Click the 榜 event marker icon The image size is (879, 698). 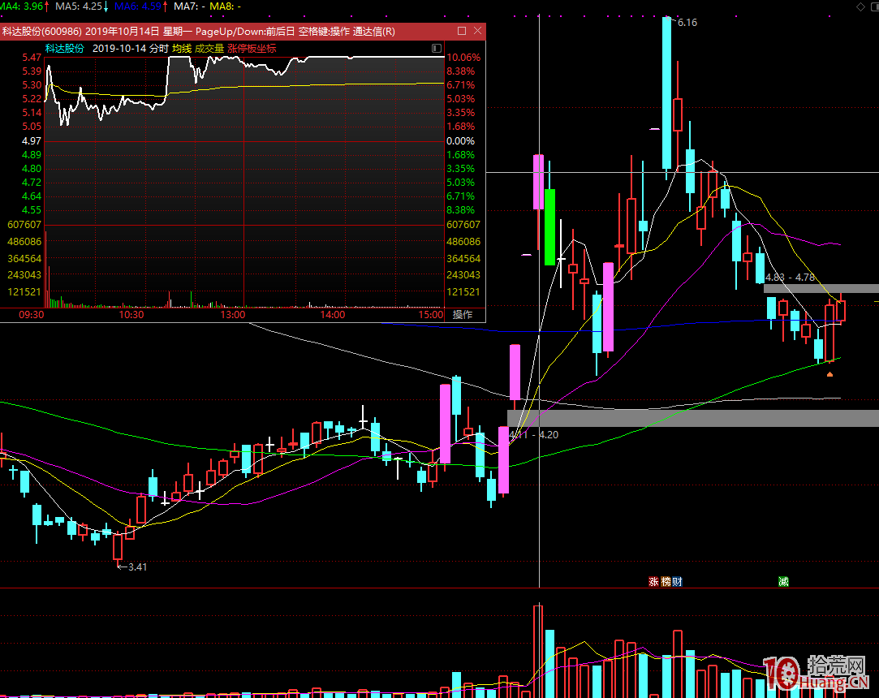click(666, 581)
